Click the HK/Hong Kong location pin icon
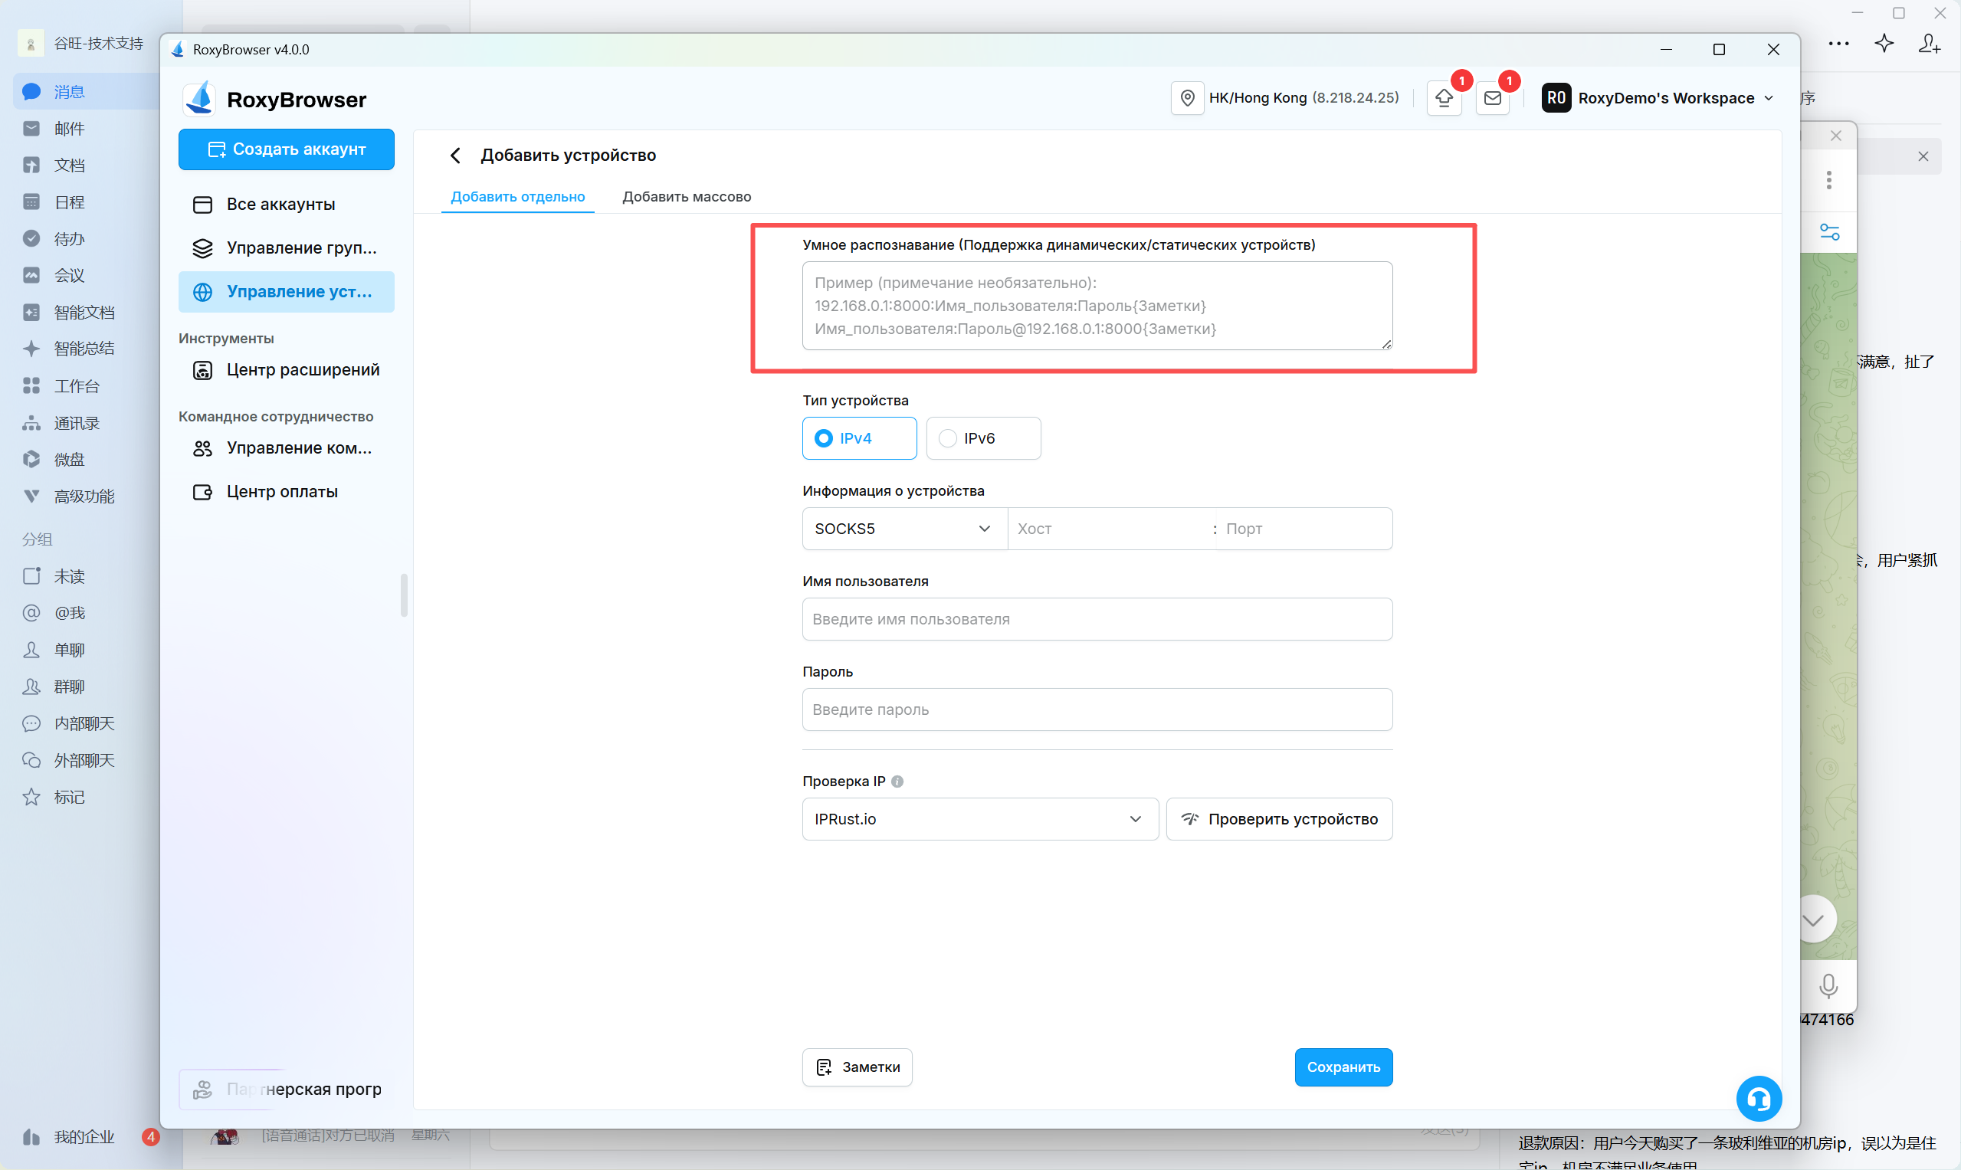 pyautogui.click(x=1187, y=98)
